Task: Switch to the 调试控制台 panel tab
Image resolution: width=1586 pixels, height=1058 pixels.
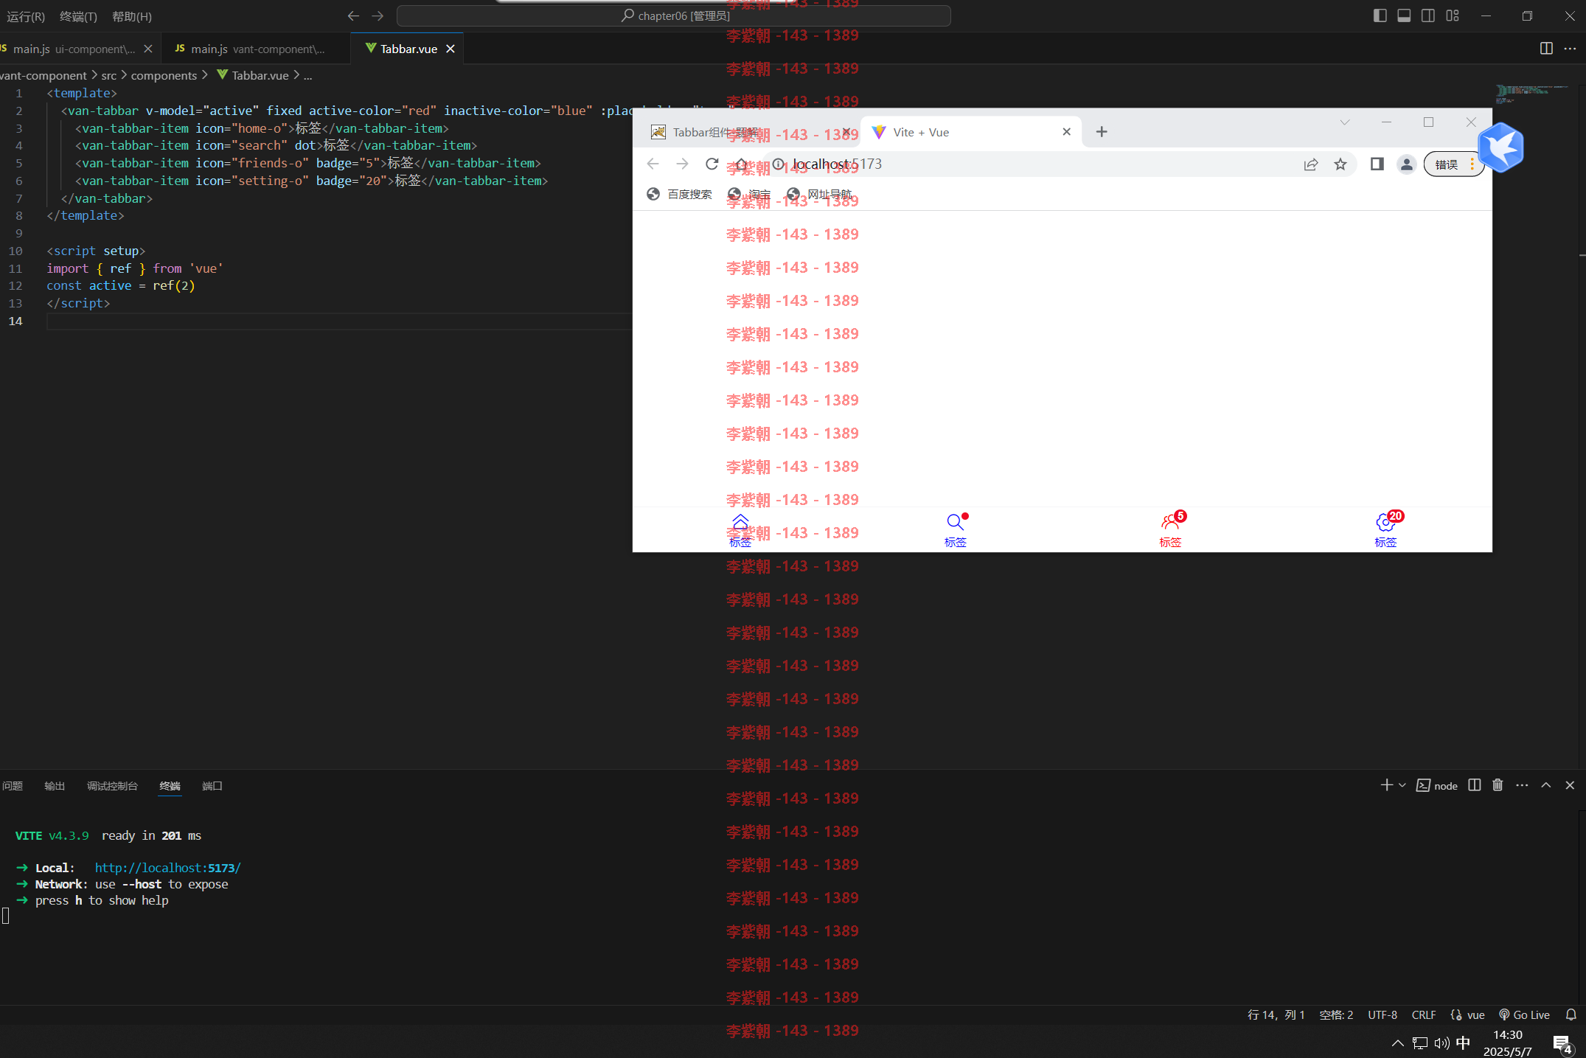Action: point(112,786)
